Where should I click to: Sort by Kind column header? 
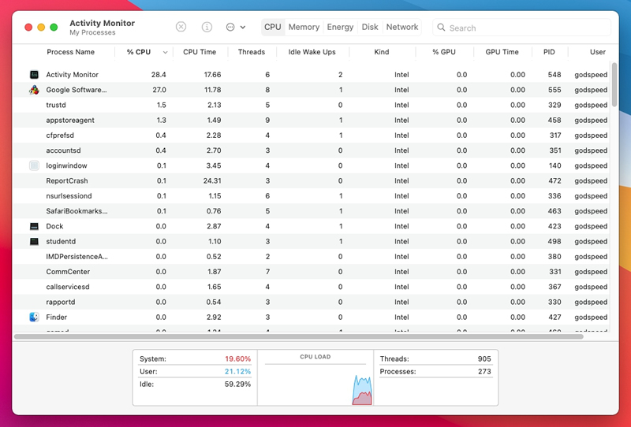tap(382, 52)
